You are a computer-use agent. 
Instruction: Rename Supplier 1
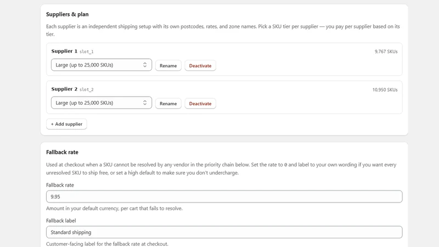168,65
